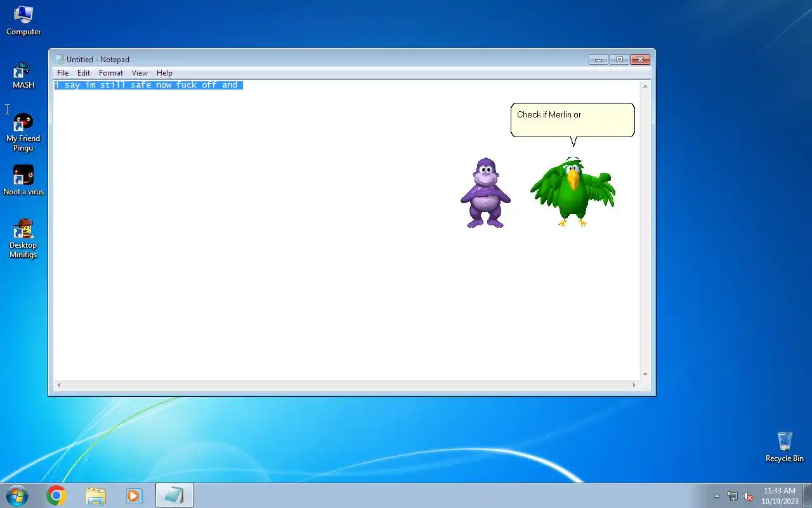Viewport: 812px width, 508px height.
Task: Open the Edit menu in Notepad
Action: coord(84,73)
